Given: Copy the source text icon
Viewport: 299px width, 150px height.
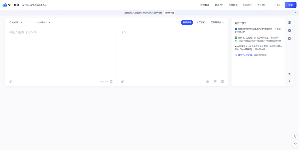Looking at the screenshot, I should (11, 81).
